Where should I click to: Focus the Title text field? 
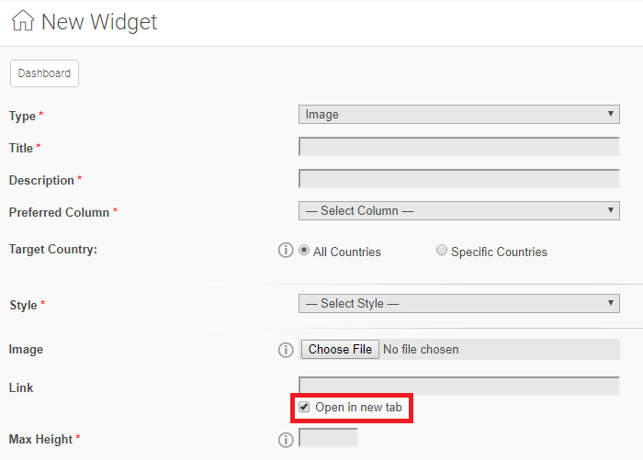pos(459,146)
